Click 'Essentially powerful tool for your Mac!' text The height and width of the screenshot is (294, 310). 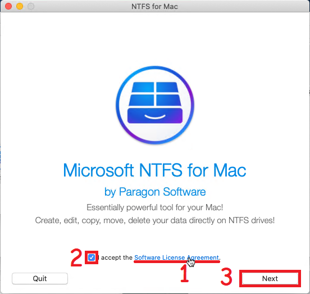(155, 207)
